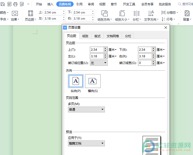Choose 纵向(P) portrait orientation
Viewport: 193px width, 155px height.
click(76, 81)
